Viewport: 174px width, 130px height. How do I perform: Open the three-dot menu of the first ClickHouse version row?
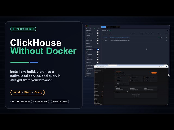click(166, 37)
